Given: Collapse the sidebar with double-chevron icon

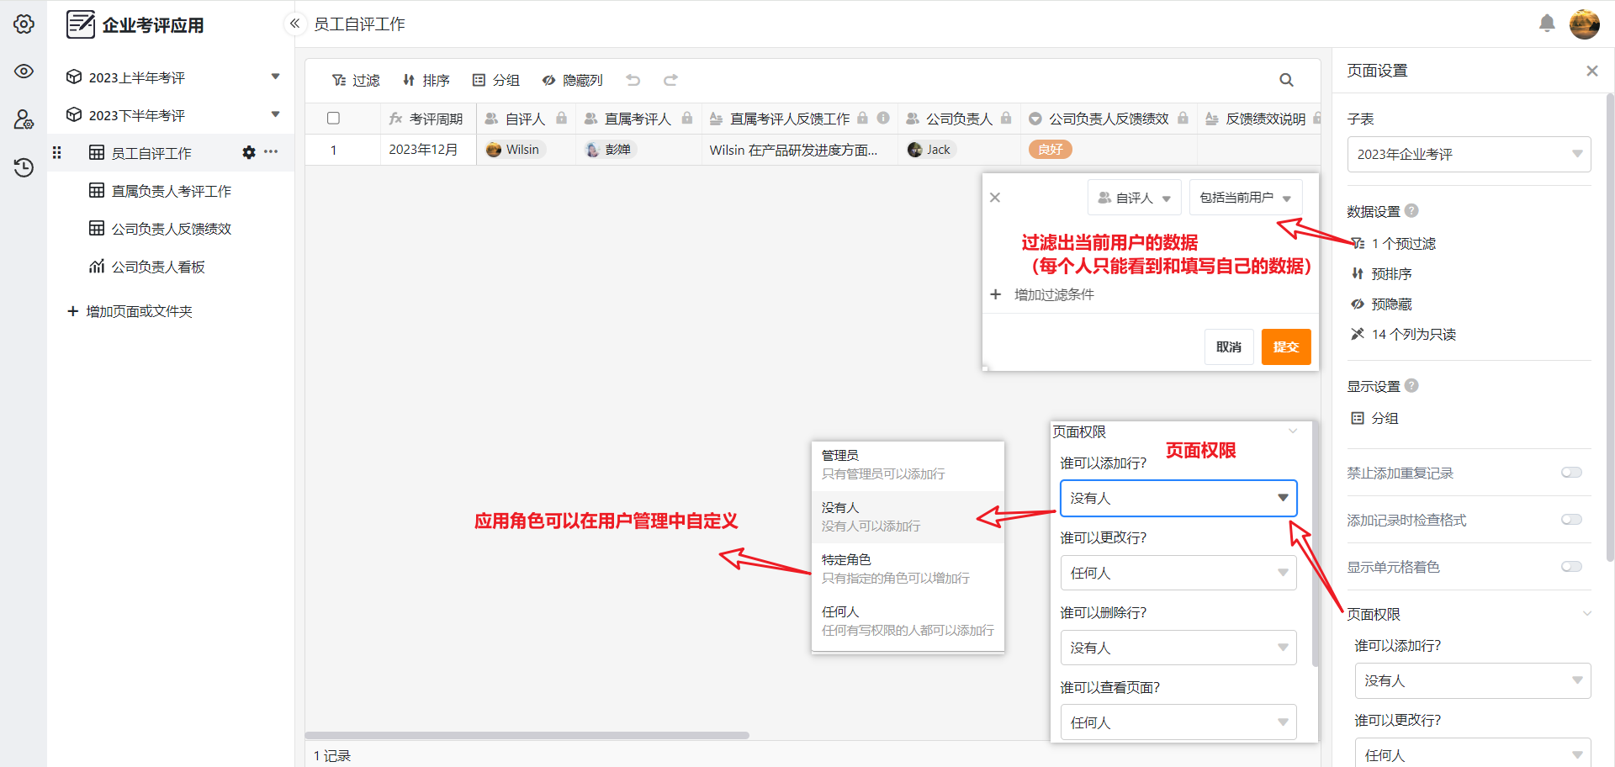Looking at the screenshot, I should [x=294, y=24].
